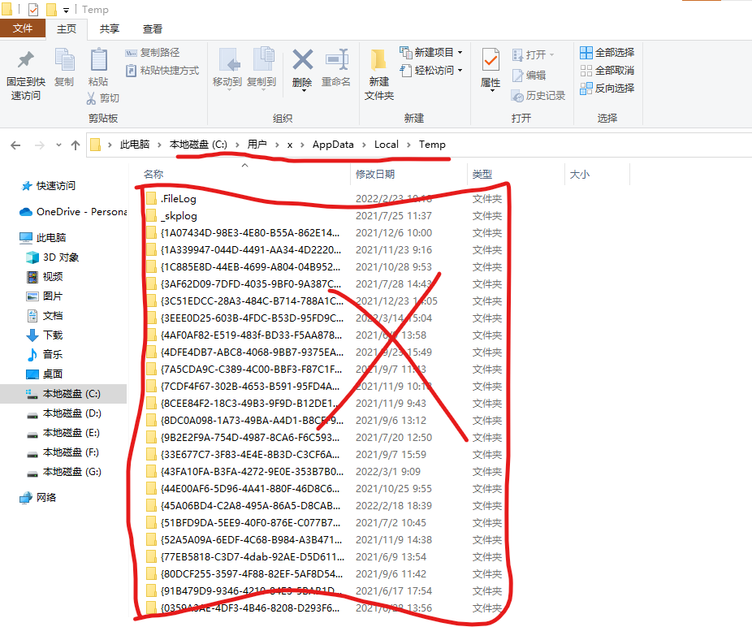Viewport: 752px width, 627px height.
Task: Open 3D Objects (3D 对象)
Action: tap(52, 257)
